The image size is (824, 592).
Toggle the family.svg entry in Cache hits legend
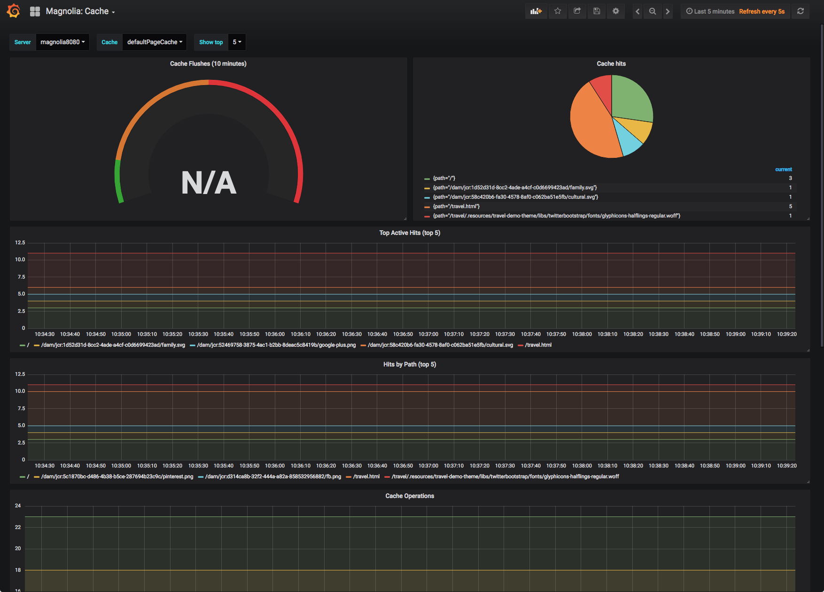coord(515,187)
